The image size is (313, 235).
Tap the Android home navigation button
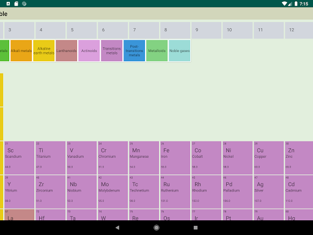click(156, 228)
